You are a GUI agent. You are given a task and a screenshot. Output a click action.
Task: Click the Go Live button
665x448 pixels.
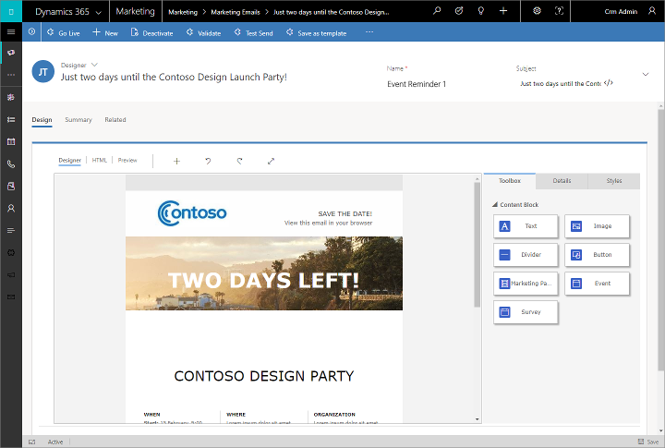click(x=63, y=32)
